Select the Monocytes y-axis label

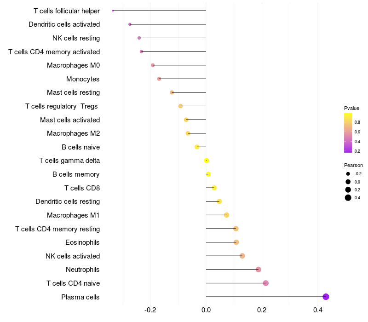pyautogui.click(x=83, y=79)
